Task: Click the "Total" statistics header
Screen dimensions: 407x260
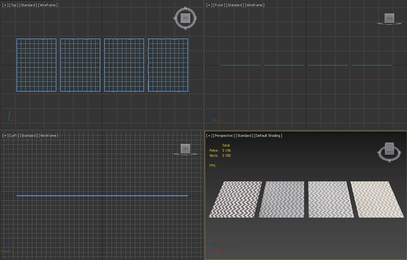Action: (226, 145)
